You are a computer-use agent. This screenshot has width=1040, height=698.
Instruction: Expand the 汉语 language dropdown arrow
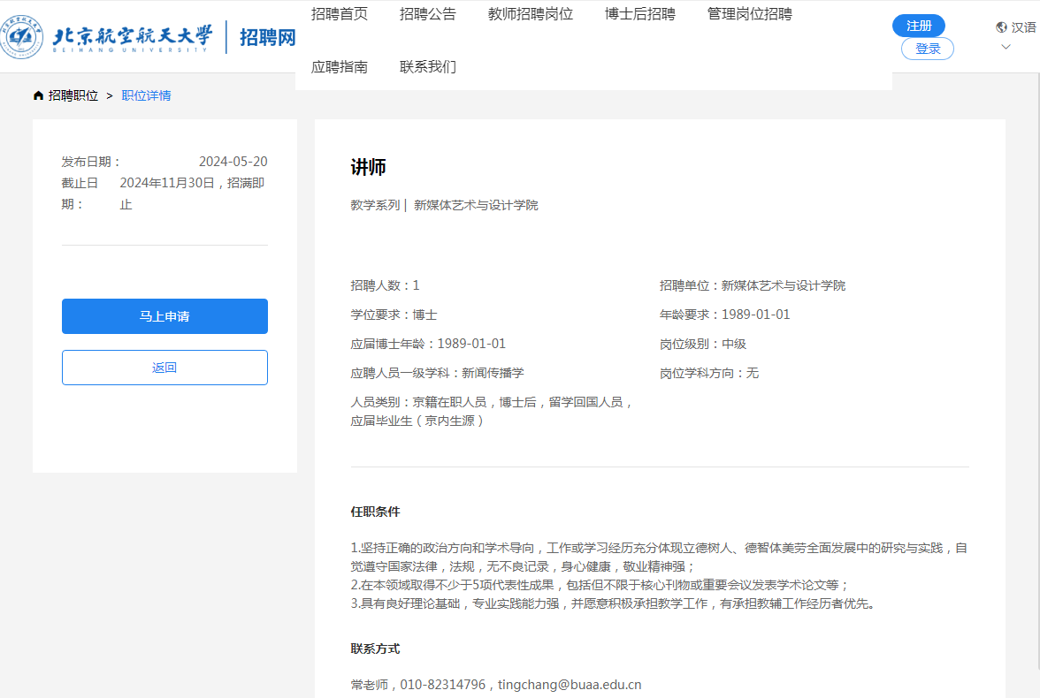1006,47
